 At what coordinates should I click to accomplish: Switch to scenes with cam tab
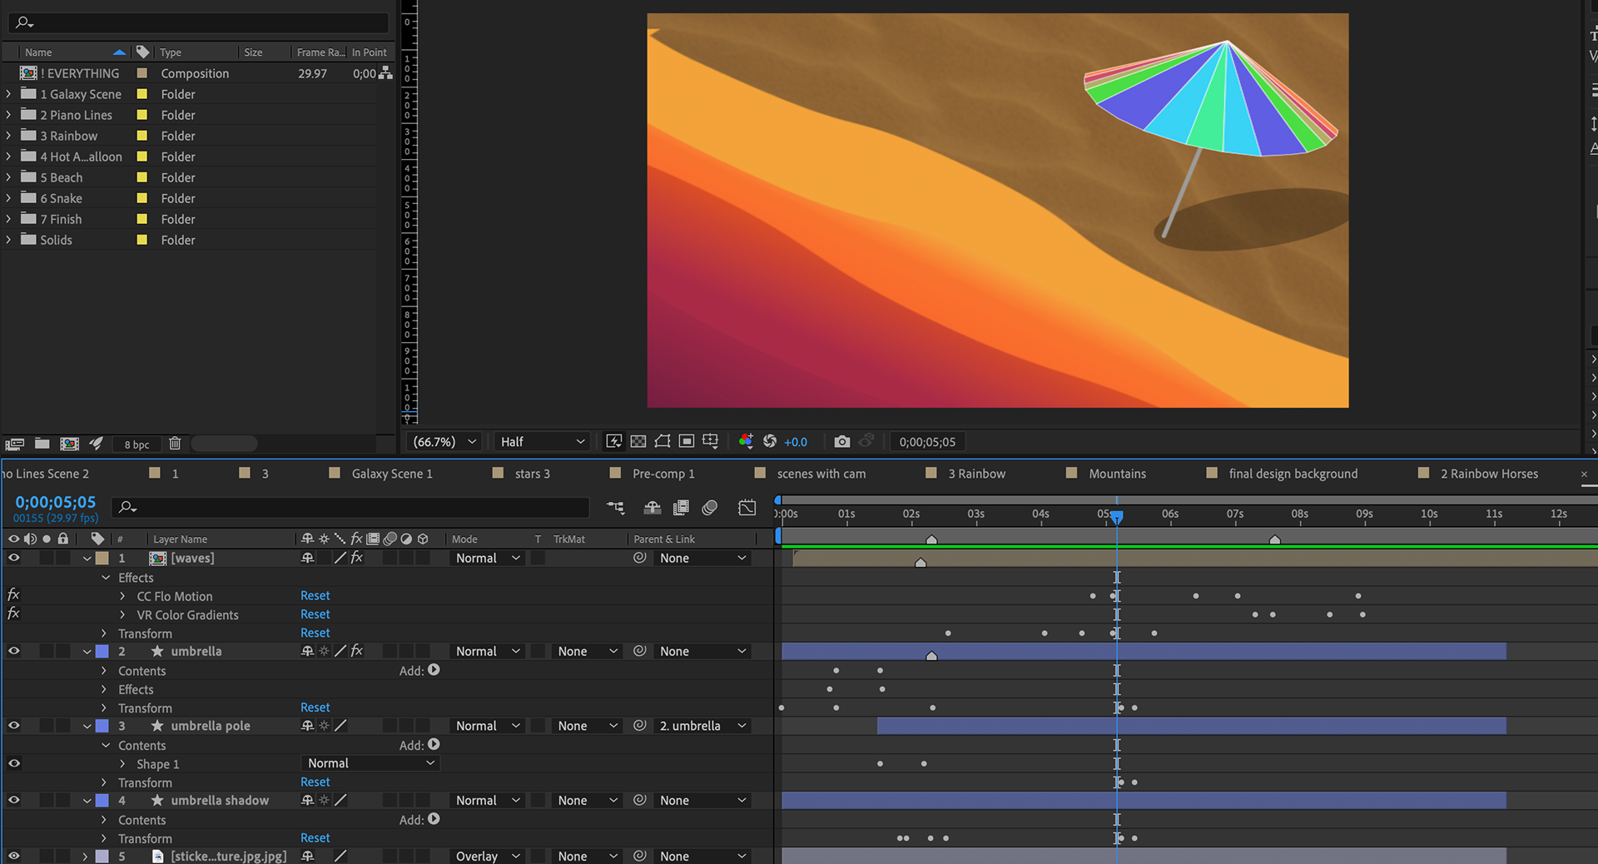[x=821, y=474]
